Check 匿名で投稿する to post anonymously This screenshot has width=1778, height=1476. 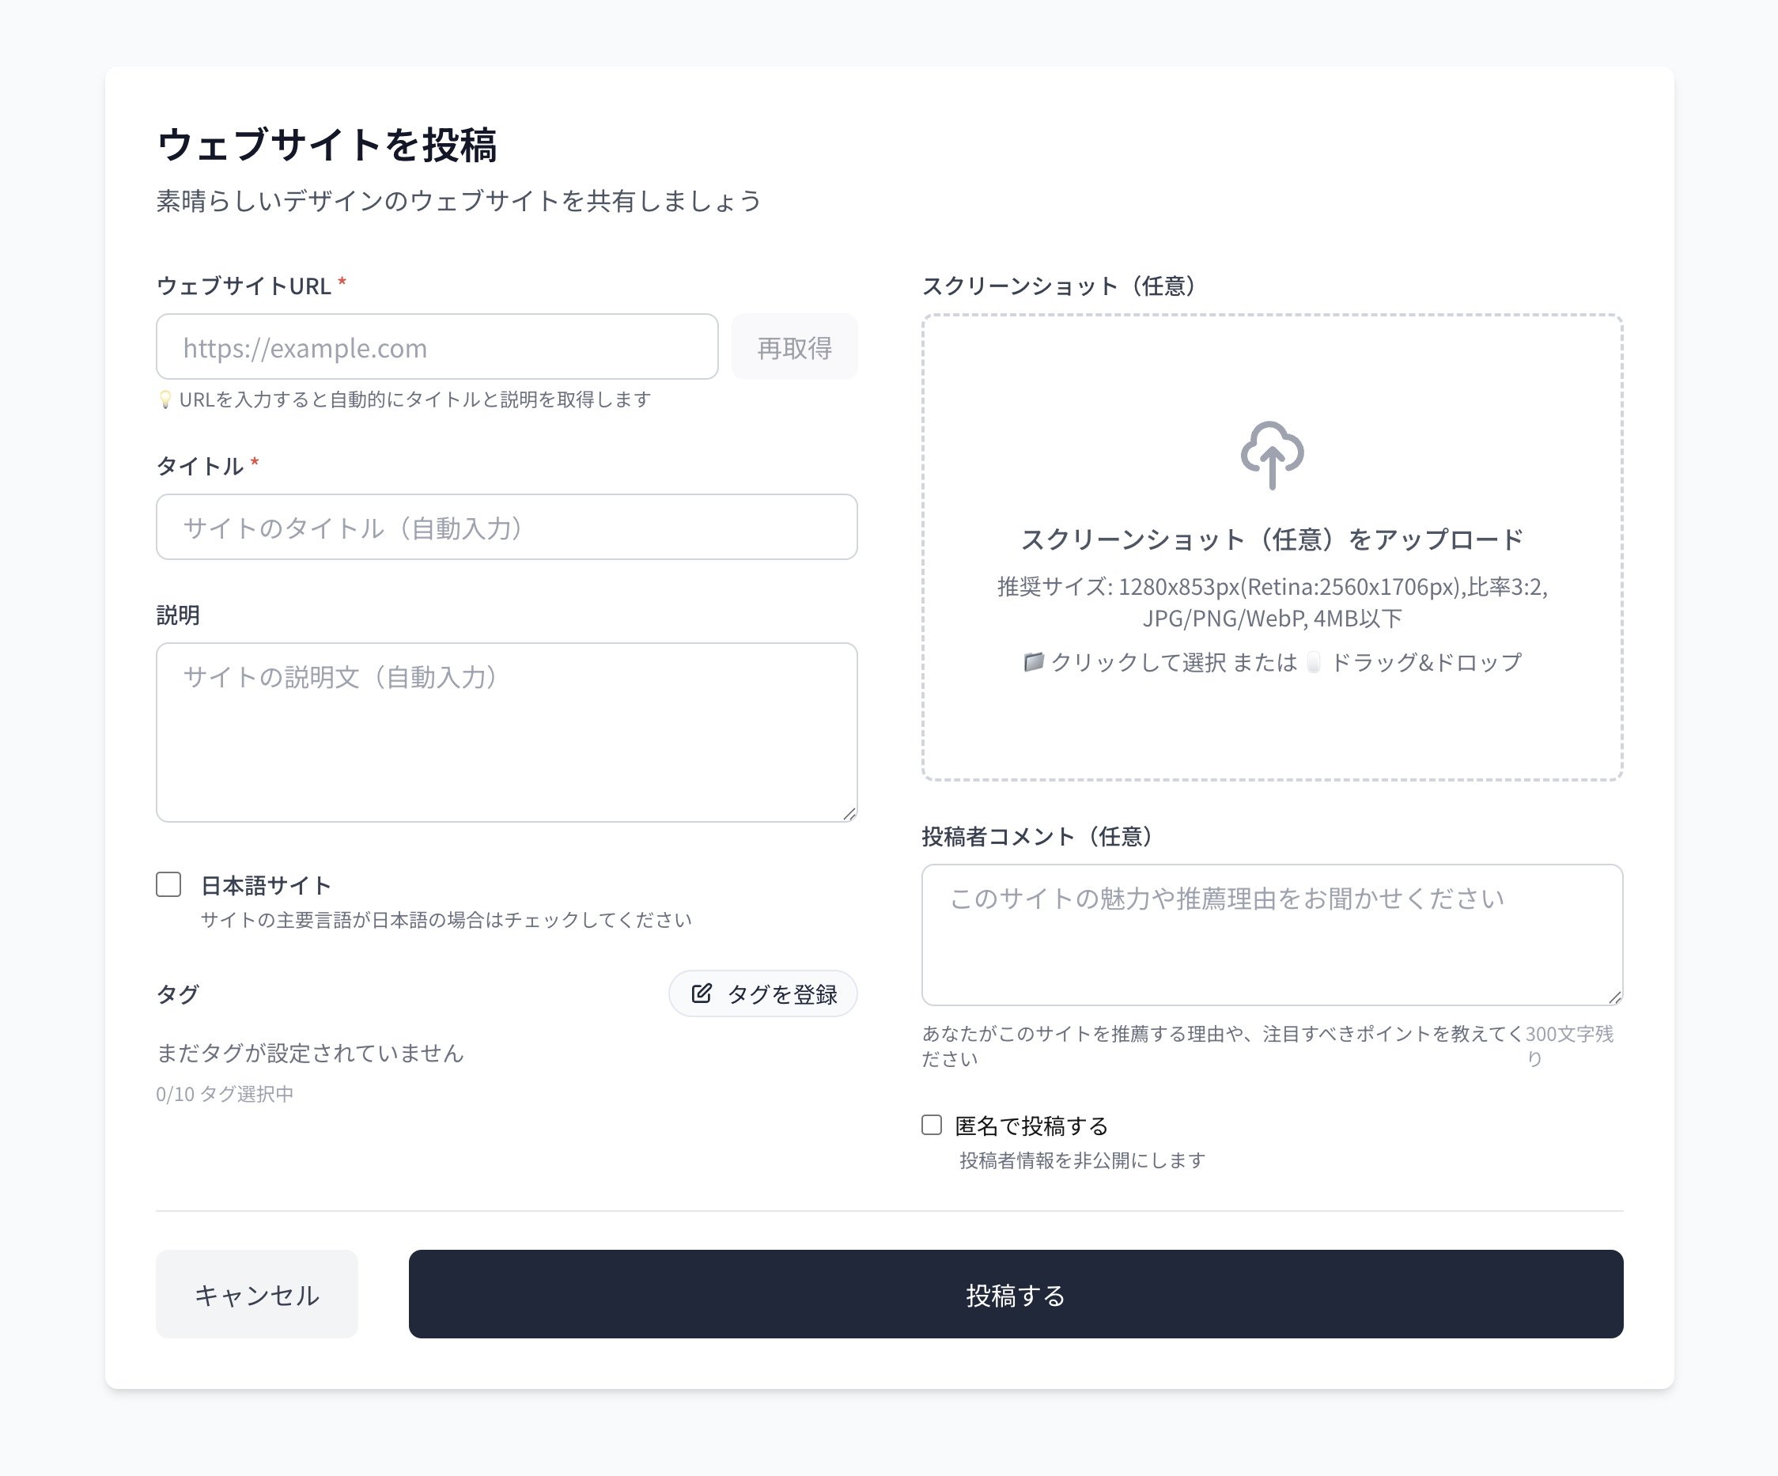pyautogui.click(x=932, y=1125)
